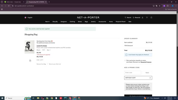Screen dimensions: 178x100
Task: Click the purple A extension icon
Action: pyautogui.click(x=164, y=6)
